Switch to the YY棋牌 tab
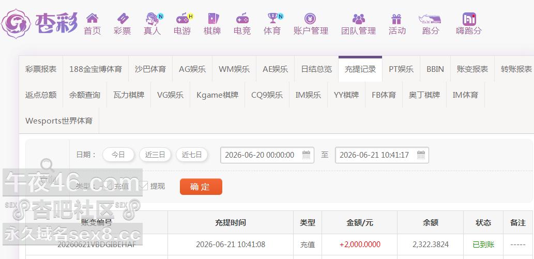The height and width of the screenshot is (259, 534). (x=346, y=95)
